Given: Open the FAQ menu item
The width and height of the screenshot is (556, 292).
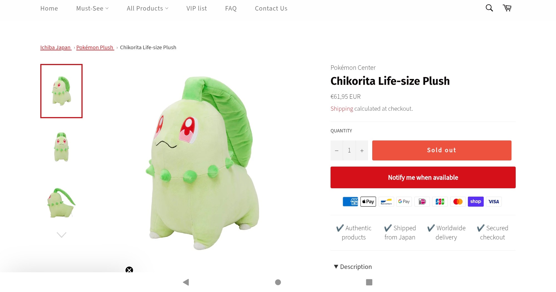Looking at the screenshot, I should (231, 8).
